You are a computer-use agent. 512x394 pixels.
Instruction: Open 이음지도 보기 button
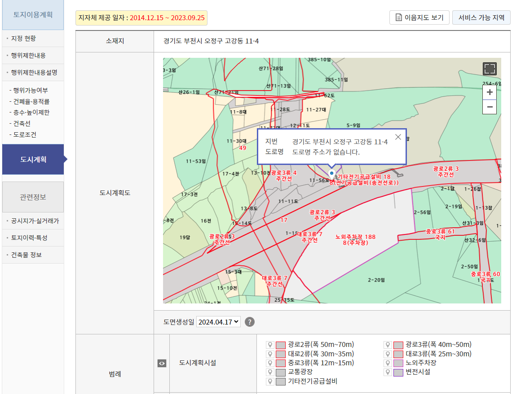pos(419,17)
